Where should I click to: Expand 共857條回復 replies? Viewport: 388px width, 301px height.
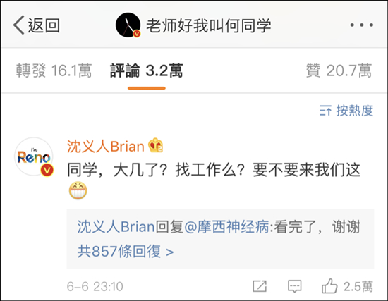(126, 252)
